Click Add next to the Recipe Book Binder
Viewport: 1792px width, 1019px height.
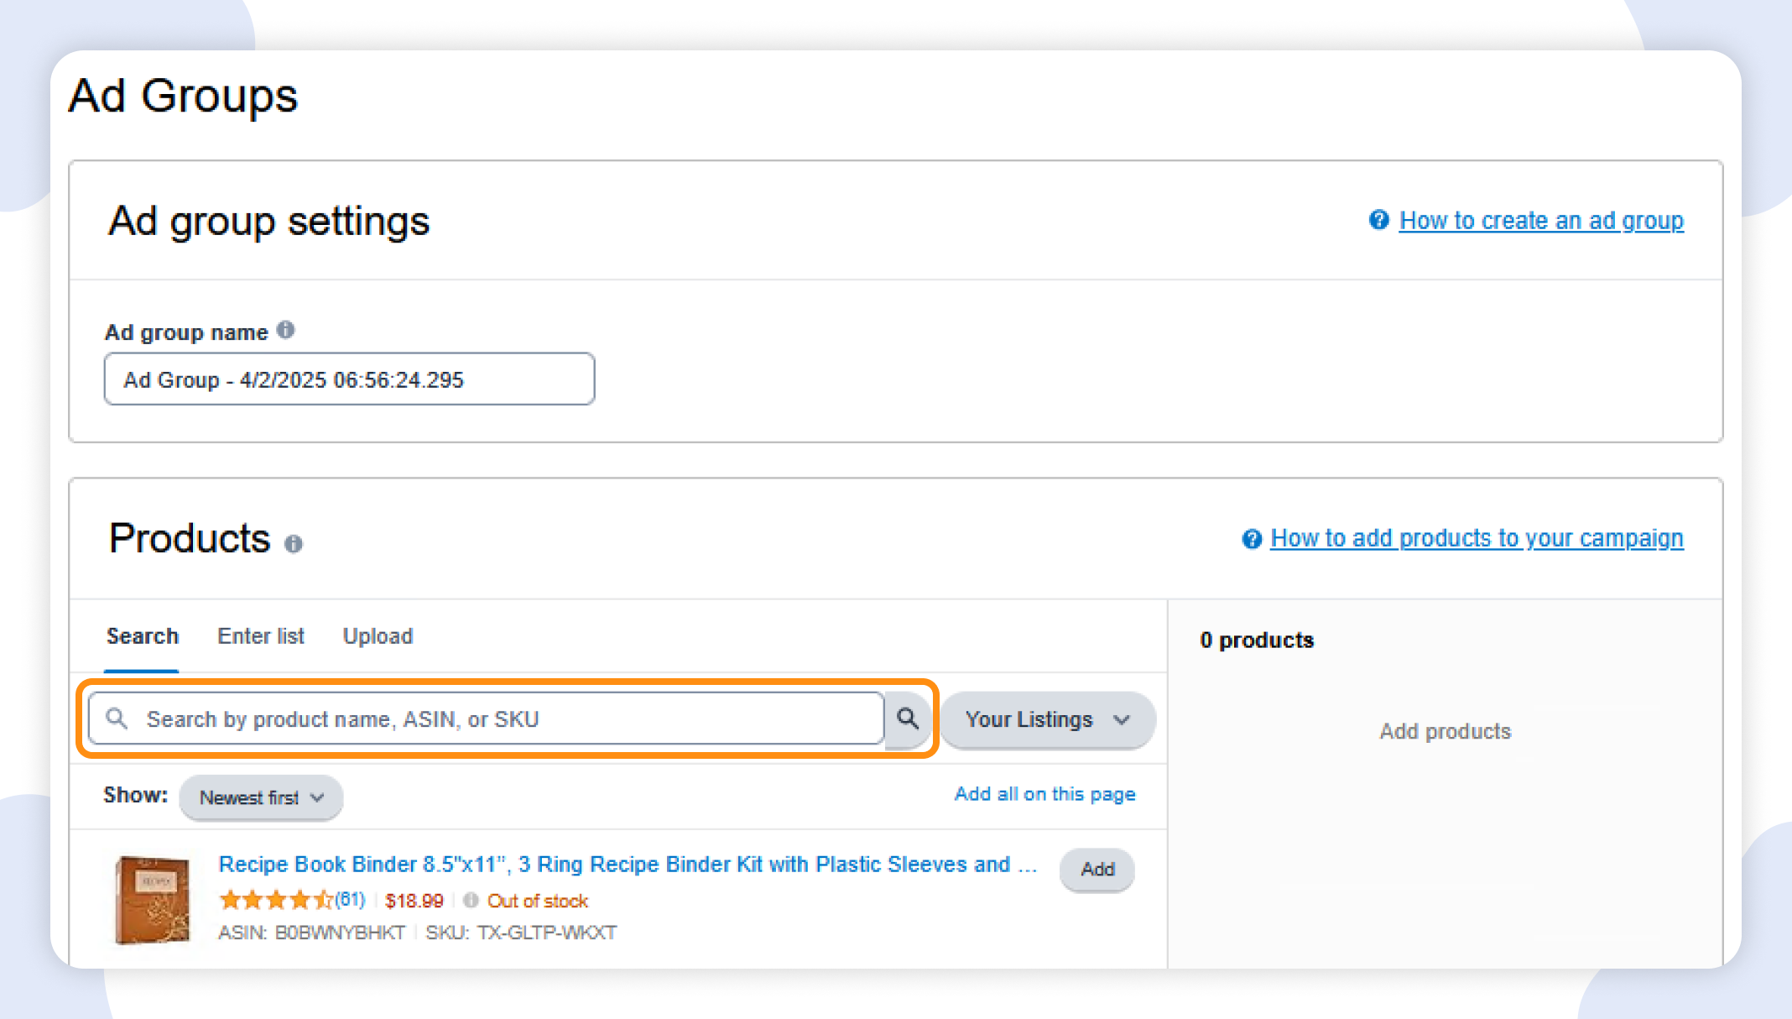1097,870
